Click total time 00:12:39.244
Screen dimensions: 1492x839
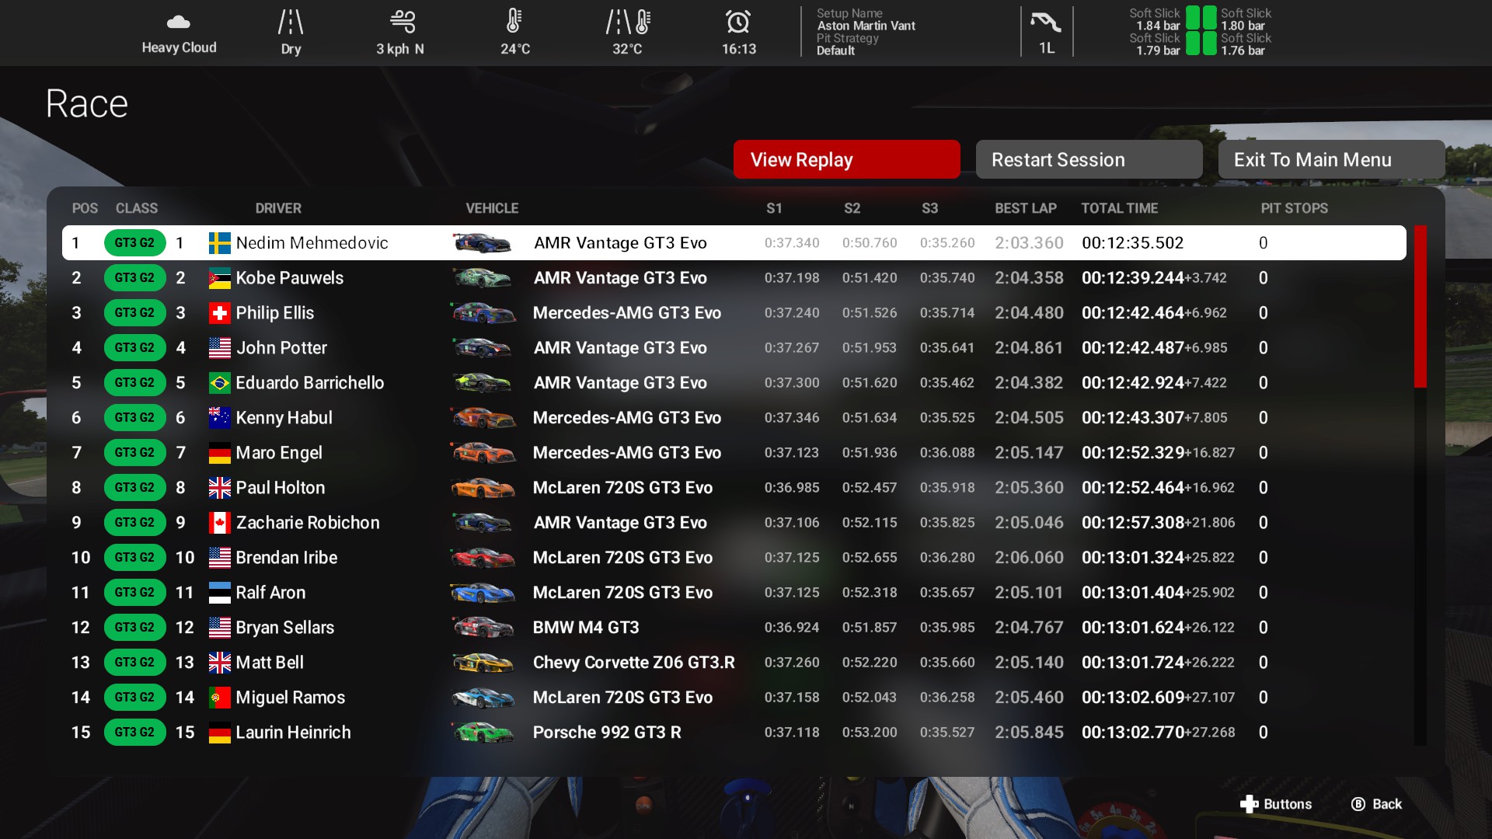pyautogui.click(x=1133, y=278)
